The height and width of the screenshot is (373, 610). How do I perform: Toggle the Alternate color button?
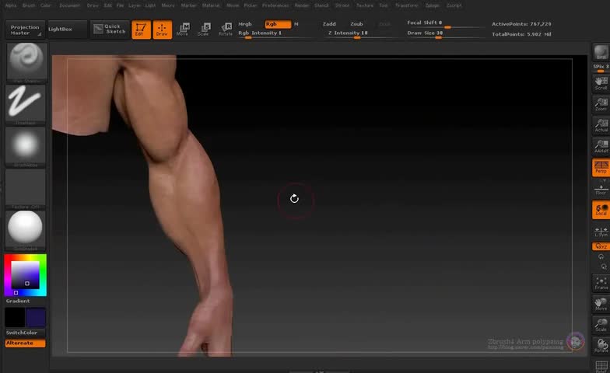[x=25, y=343]
